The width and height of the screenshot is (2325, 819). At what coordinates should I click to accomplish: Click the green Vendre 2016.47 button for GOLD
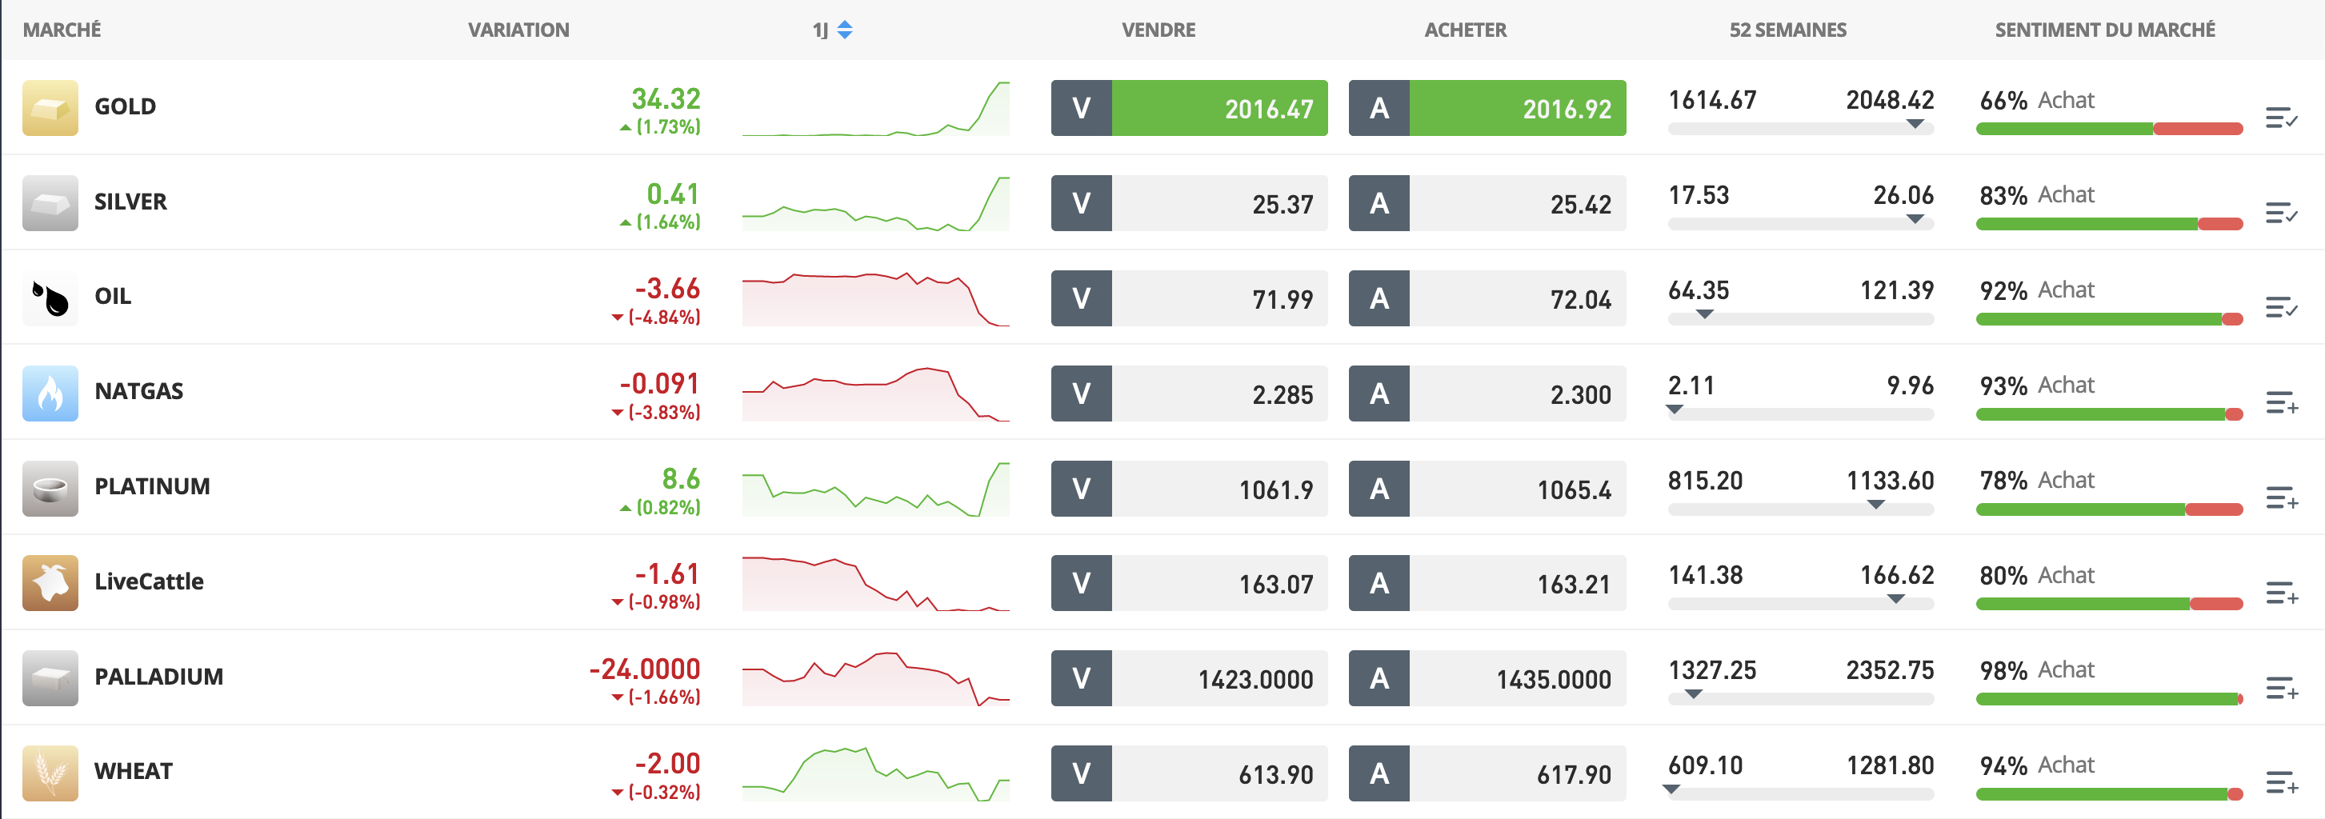(1190, 107)
